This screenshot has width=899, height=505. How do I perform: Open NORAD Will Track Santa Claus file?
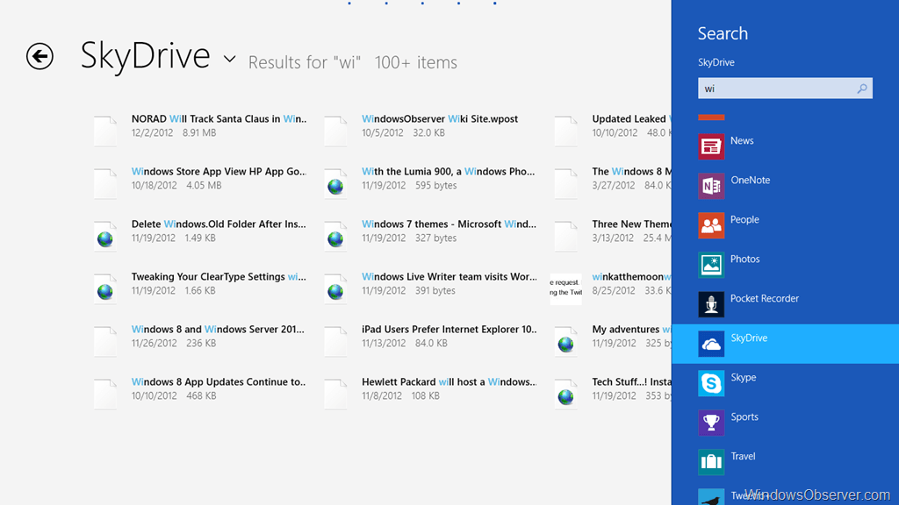218,119
